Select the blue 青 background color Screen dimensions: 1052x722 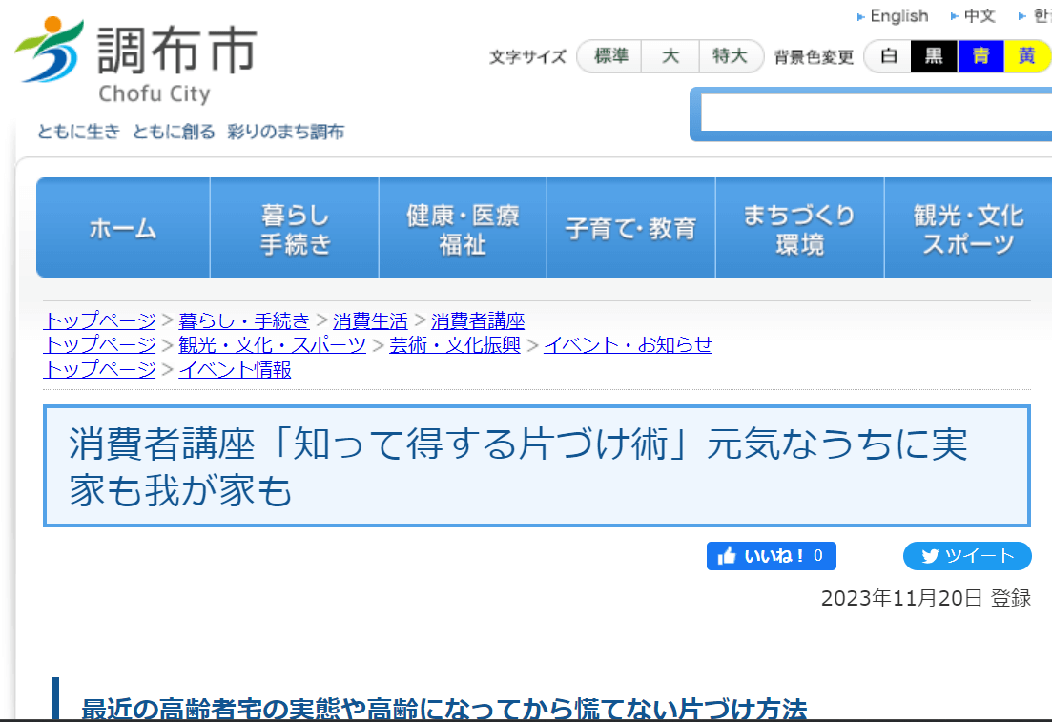[980, 56]
